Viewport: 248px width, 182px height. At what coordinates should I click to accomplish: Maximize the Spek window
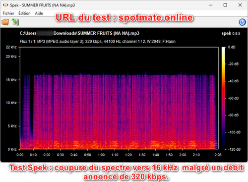tap(225, 5)
